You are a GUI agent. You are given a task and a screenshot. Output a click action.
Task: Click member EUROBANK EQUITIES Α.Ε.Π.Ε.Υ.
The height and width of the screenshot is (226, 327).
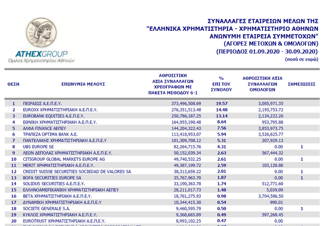coord(53,116)
